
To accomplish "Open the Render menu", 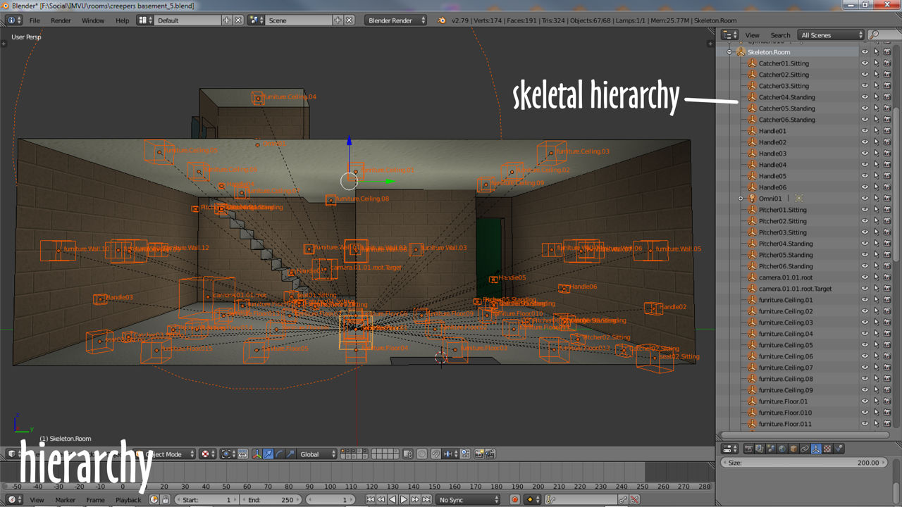I will 61,20.
